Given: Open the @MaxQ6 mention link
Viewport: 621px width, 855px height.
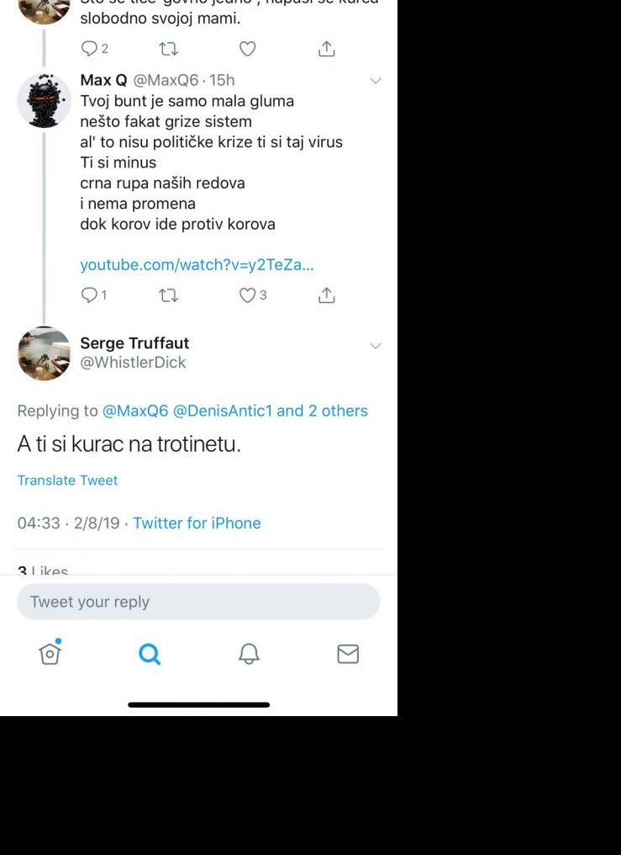Looking at the screenshot, I should point(135,411).
